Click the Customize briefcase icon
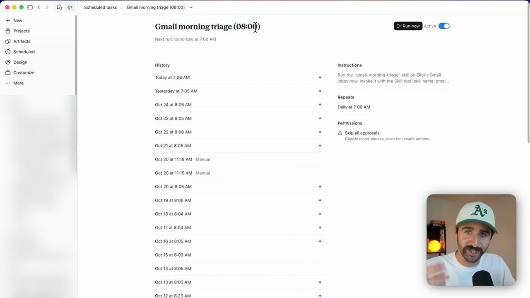 (x=8, y=72)
